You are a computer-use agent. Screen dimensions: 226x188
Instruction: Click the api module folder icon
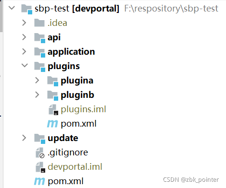click(x=40, y=38)
